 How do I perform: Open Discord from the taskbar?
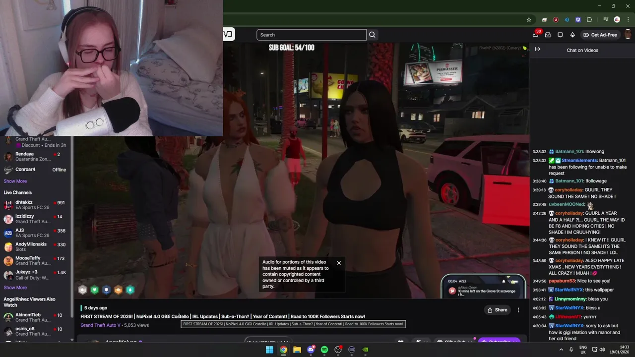tap(311, 350)
